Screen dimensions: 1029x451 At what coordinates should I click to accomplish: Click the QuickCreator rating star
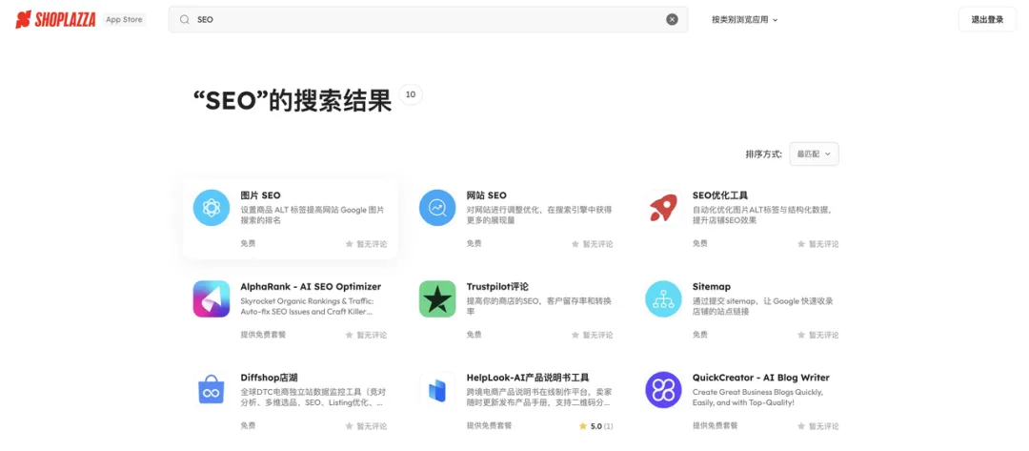pyautogui.click(x=800, y=426)
